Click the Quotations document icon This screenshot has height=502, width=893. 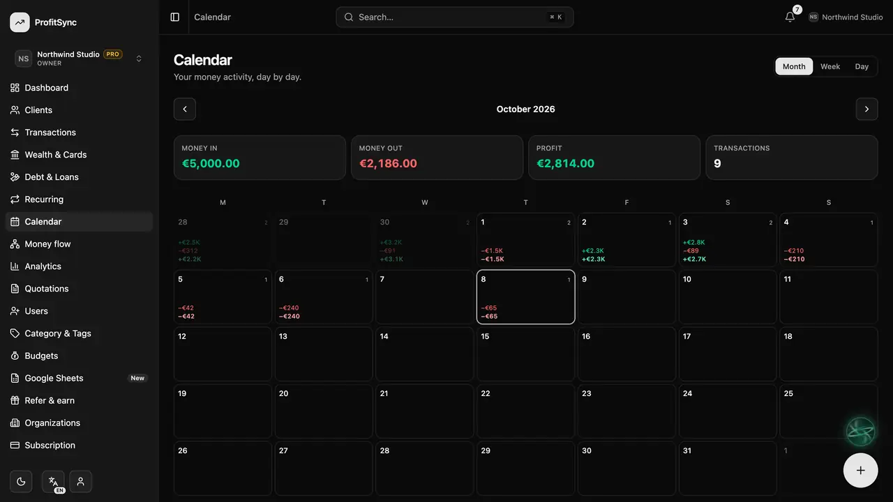tap(15, 289)
